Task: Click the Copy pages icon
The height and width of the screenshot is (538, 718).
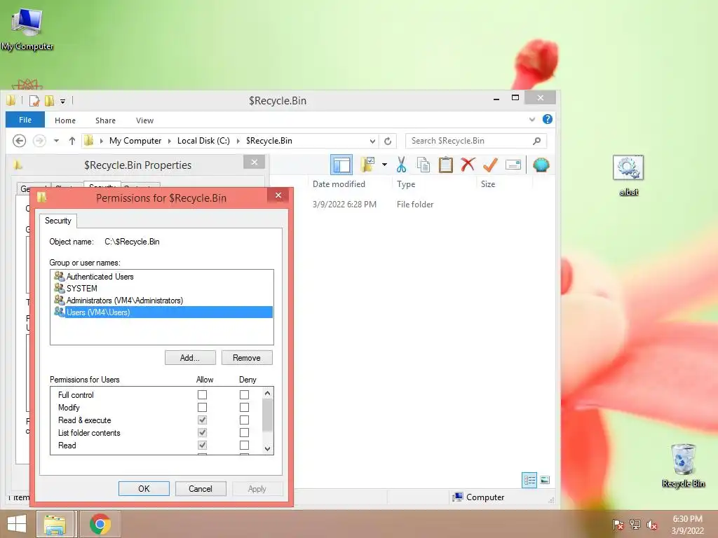Action: point(424,165)
